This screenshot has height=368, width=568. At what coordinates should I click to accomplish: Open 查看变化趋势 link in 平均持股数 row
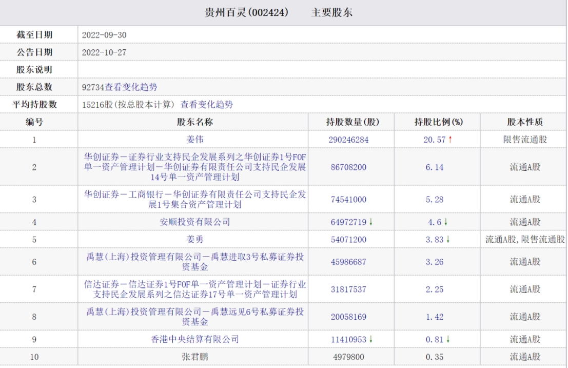tap(206, 105)
